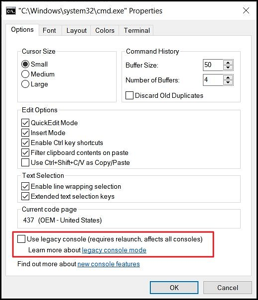Screen dimensions: 258x300
Task: Toggle Use legacy console checkbox
Action: tap(21, 239)
